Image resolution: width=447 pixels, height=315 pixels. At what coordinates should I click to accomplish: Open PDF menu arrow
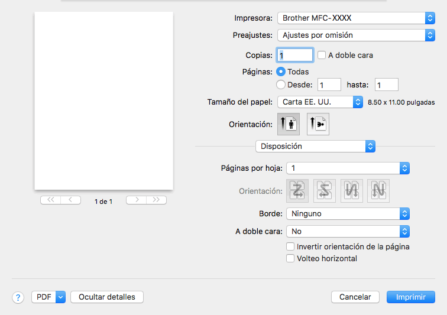pos(60,297)
